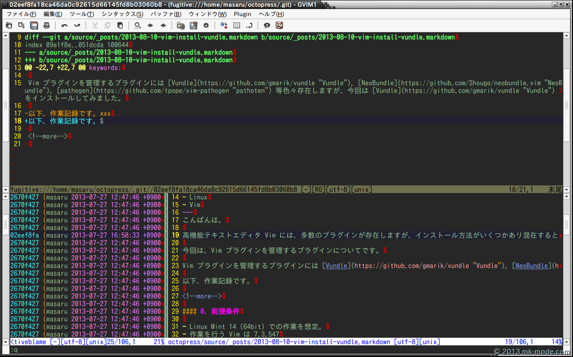
Task: Open the ファイル(F) menu
Action: click(21, 14)
